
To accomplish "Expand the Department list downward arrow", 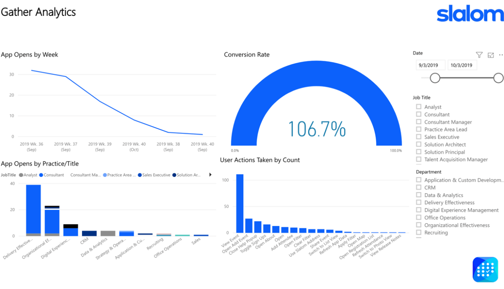I will [x=419, y=238].
